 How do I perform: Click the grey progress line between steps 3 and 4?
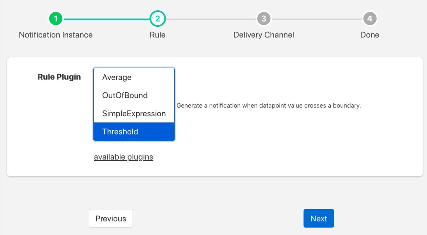[x=317, y=19]
